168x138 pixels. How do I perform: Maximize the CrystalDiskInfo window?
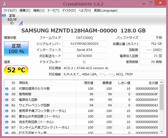(151, 3)
